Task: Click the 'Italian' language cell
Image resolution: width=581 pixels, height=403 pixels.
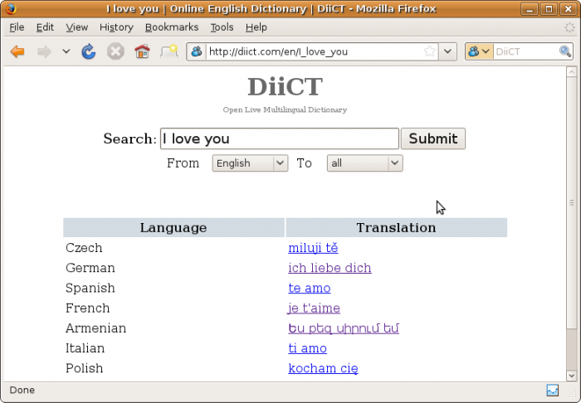Action: click(85, 348)
